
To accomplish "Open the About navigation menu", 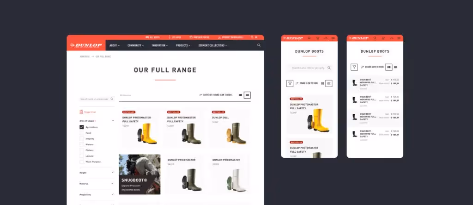I will coord(115,45).
